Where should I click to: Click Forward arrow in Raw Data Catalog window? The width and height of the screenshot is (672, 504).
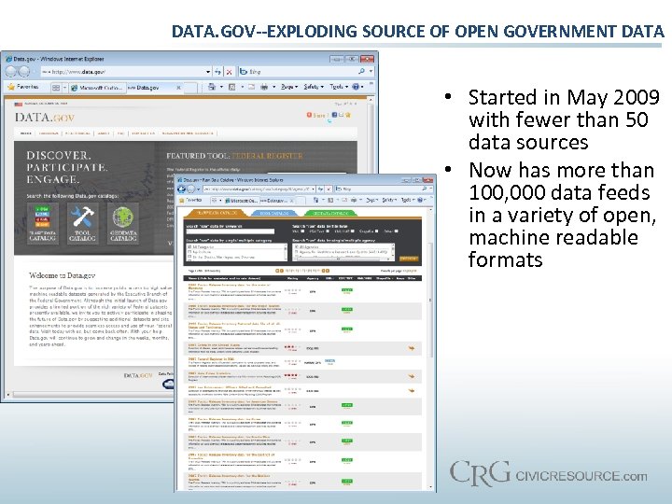191,189
